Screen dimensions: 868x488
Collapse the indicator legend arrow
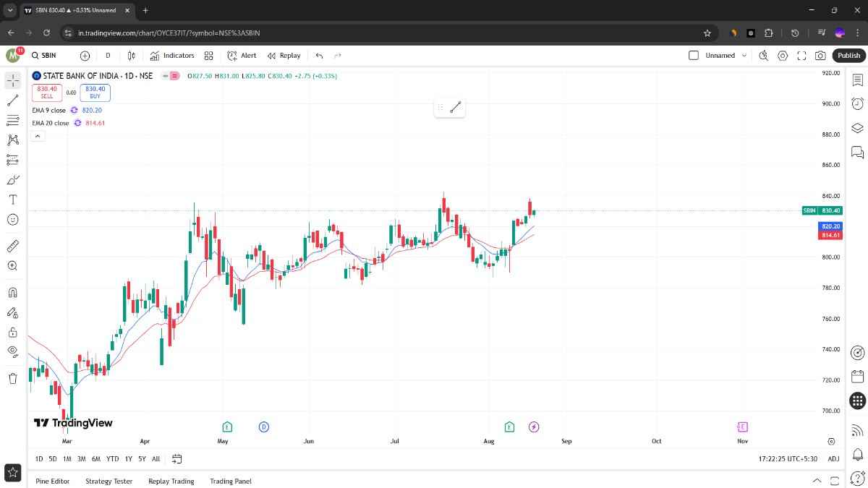[x=38, y=135]
